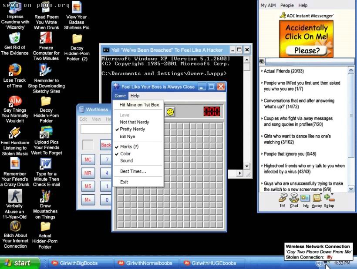
Task: Open 'View Your Badass Shirtless Pic' icon
Action: tap(77, 16)
